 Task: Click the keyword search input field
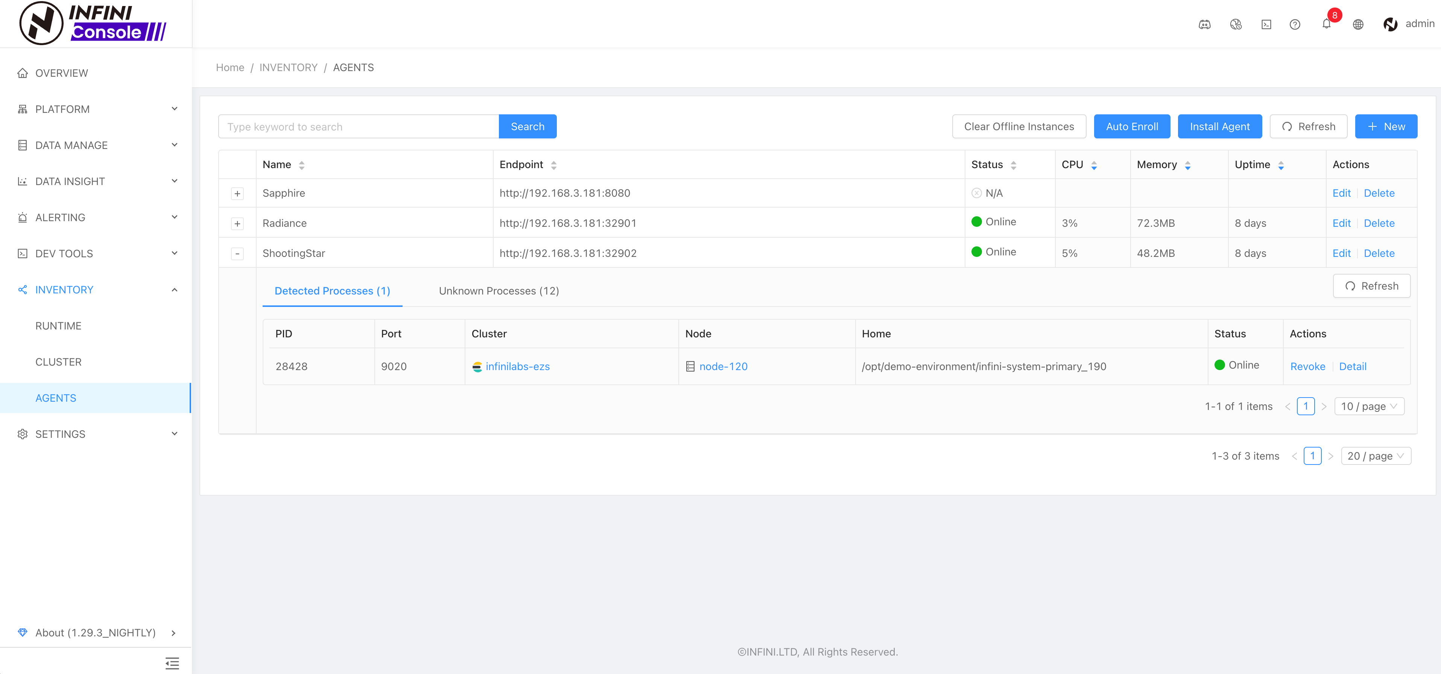359,126
